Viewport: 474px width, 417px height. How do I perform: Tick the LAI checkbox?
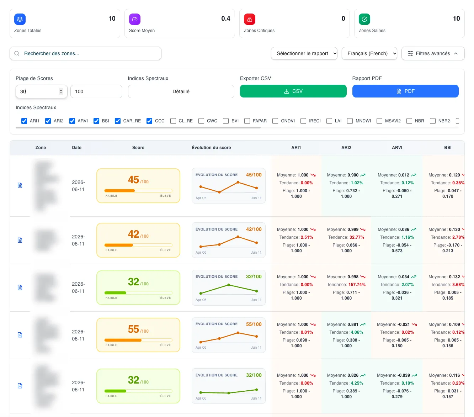coord(329,121)
